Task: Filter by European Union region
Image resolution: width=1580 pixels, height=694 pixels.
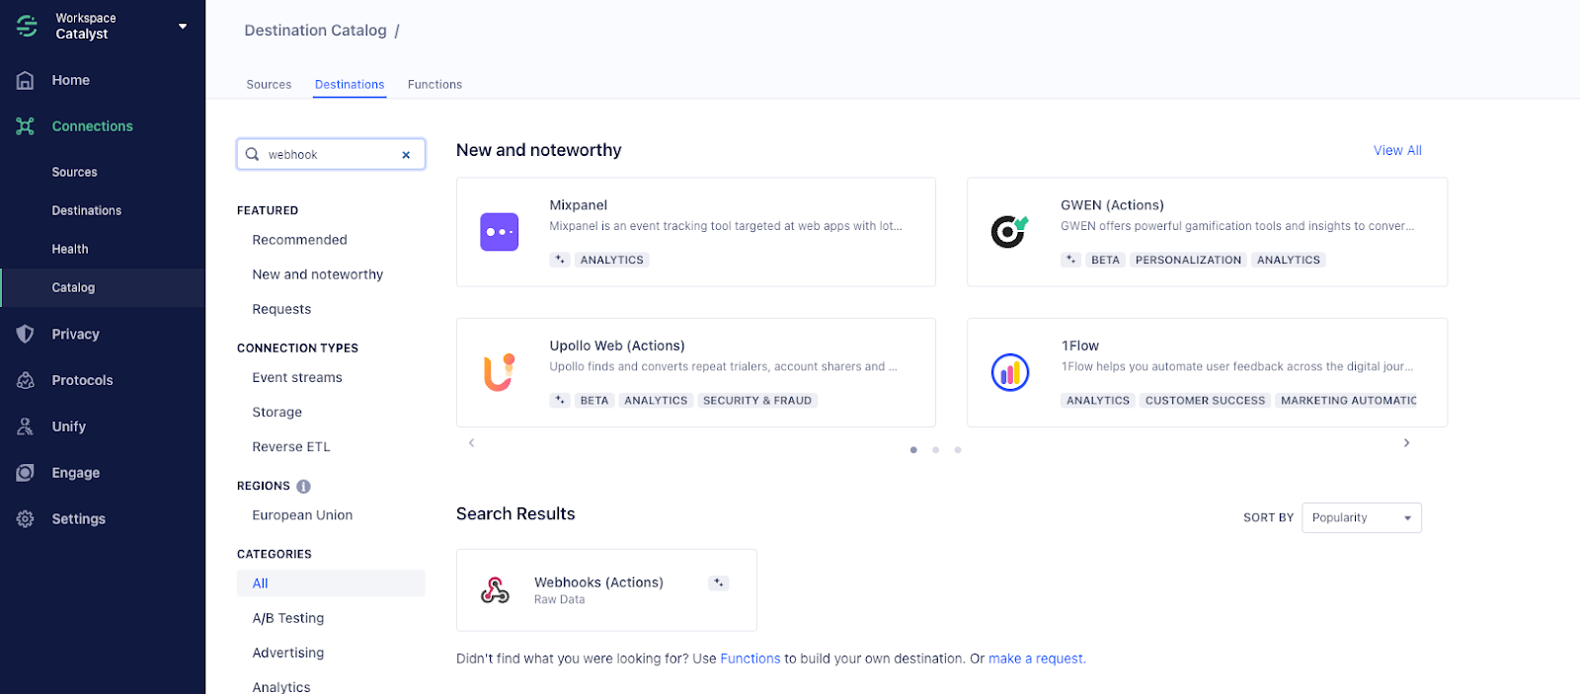Action: pyautogui.click(x=302, y=515)
